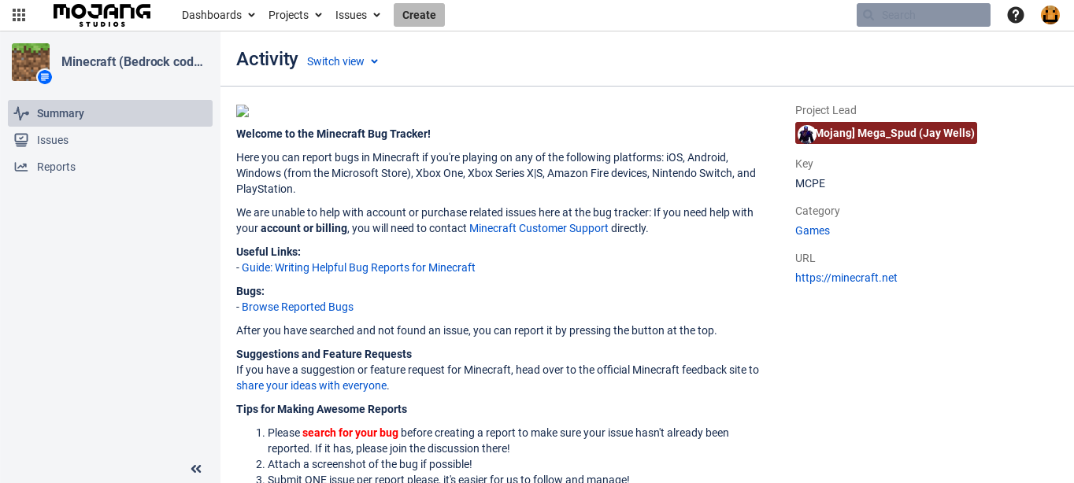Viewport: 1074px width, 483px height.
Task: Focus the Search input field
Action: [924, 15]
